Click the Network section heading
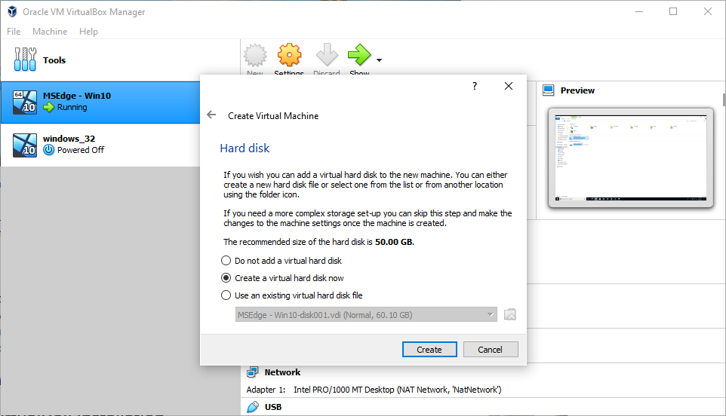726x416 pixels. [x=282, y=372]
